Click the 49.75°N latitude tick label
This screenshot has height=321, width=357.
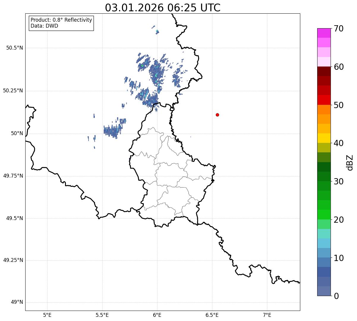pyautogui.click(x=13, y=176)
